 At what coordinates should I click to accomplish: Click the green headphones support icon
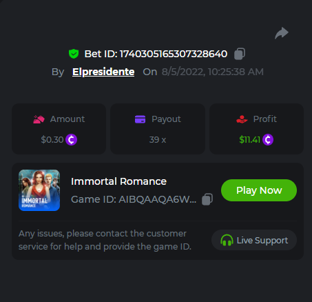click(x=227, y=240)
